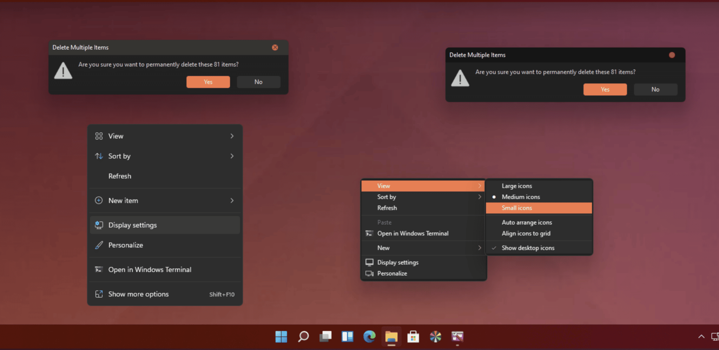The height and width of the screenshot is (350, 719).
Task: Click Yes to permanently delete the 81 items
Action: [208, 82]
